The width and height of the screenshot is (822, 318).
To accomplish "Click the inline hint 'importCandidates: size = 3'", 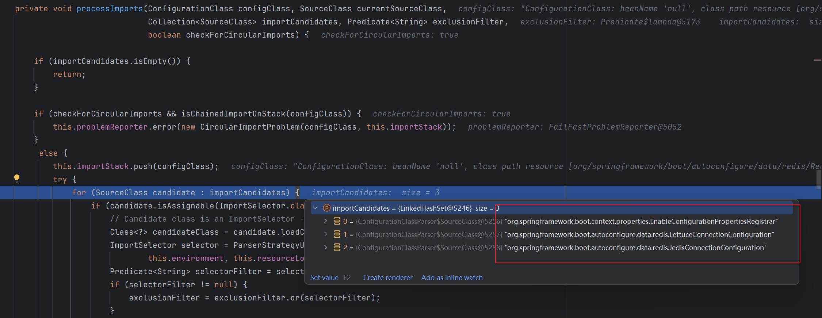I will (x=375, y=193).
